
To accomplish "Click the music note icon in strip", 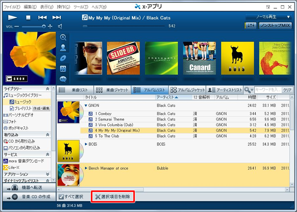I will 63,68.
